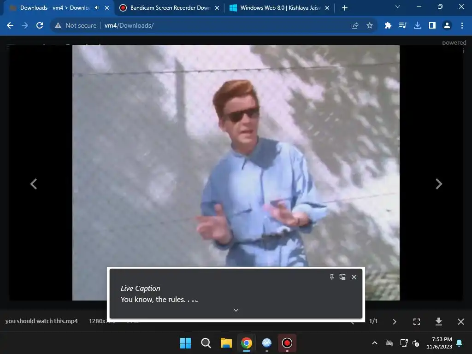472x354 pixels.
Task: Toggle the Chrome side panel
Action: point(432,26)
